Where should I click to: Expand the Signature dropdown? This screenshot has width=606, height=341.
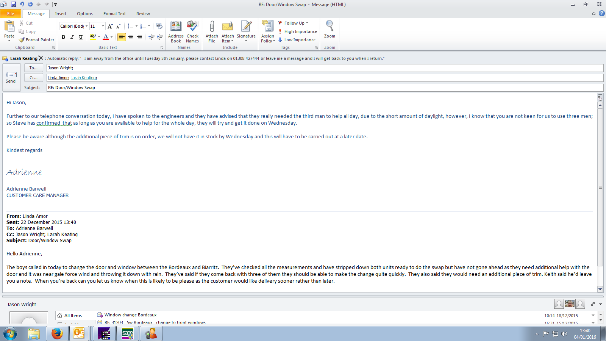point(246,41)
